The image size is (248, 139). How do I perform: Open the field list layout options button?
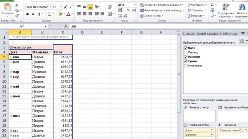pos(244,41)
